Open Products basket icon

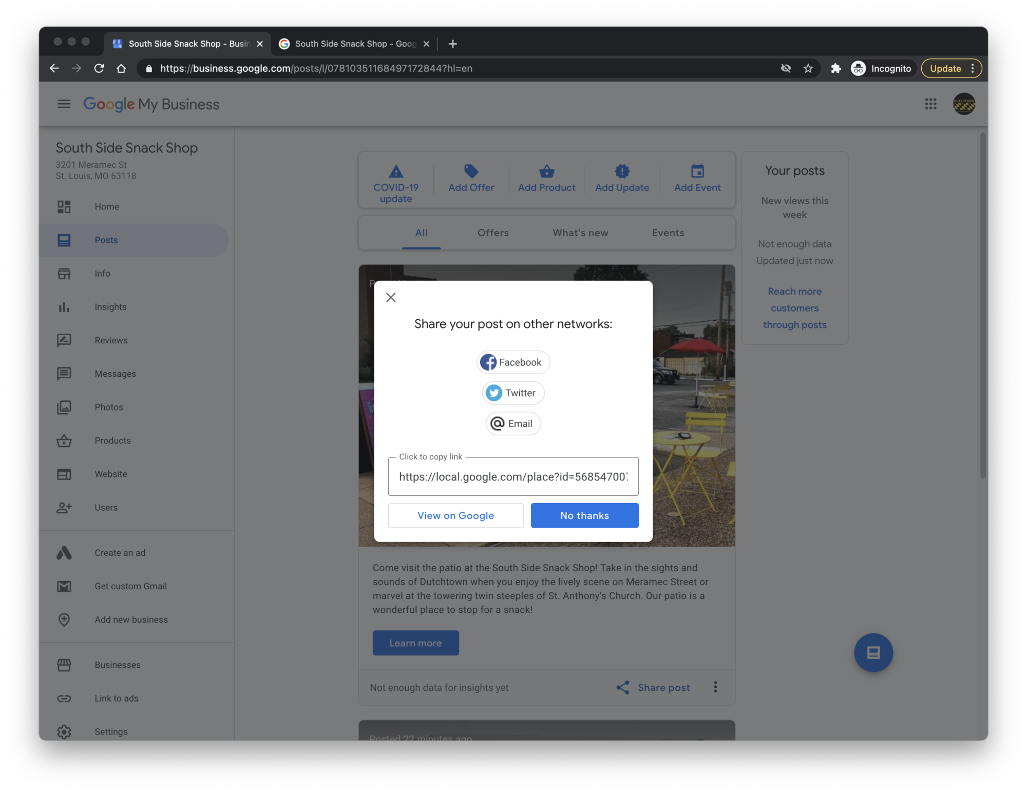pyautogui.click(x=64, y=441)
